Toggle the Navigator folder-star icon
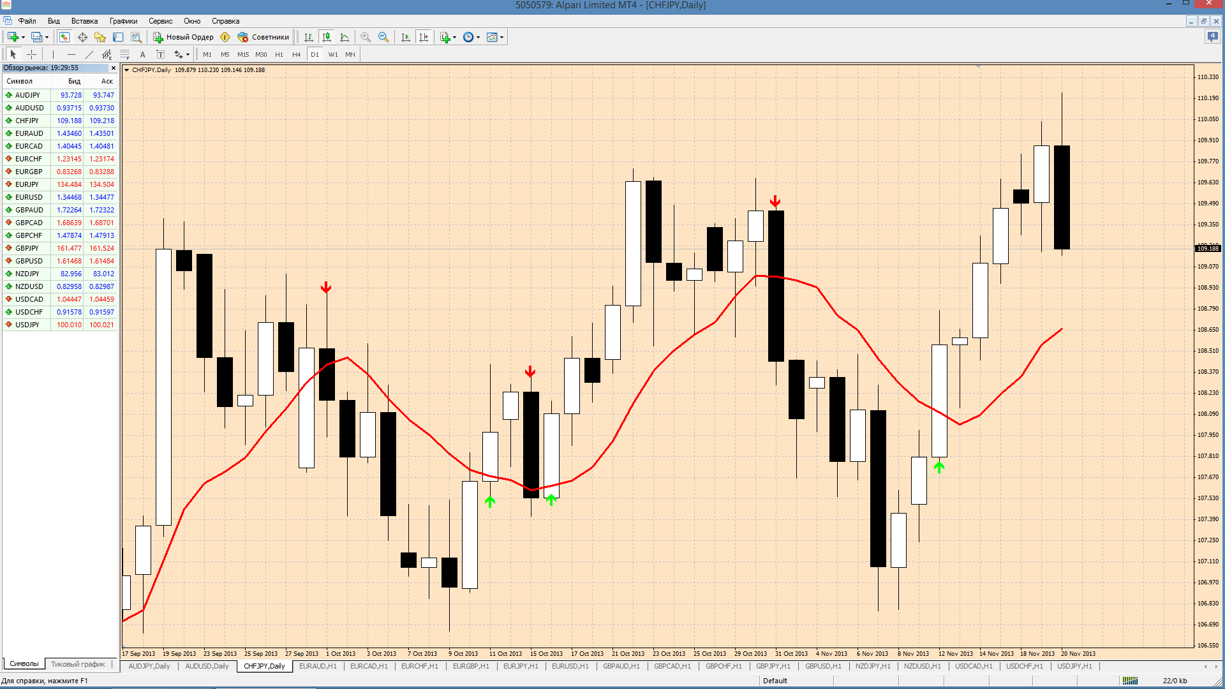 click(x=100, y=37)
